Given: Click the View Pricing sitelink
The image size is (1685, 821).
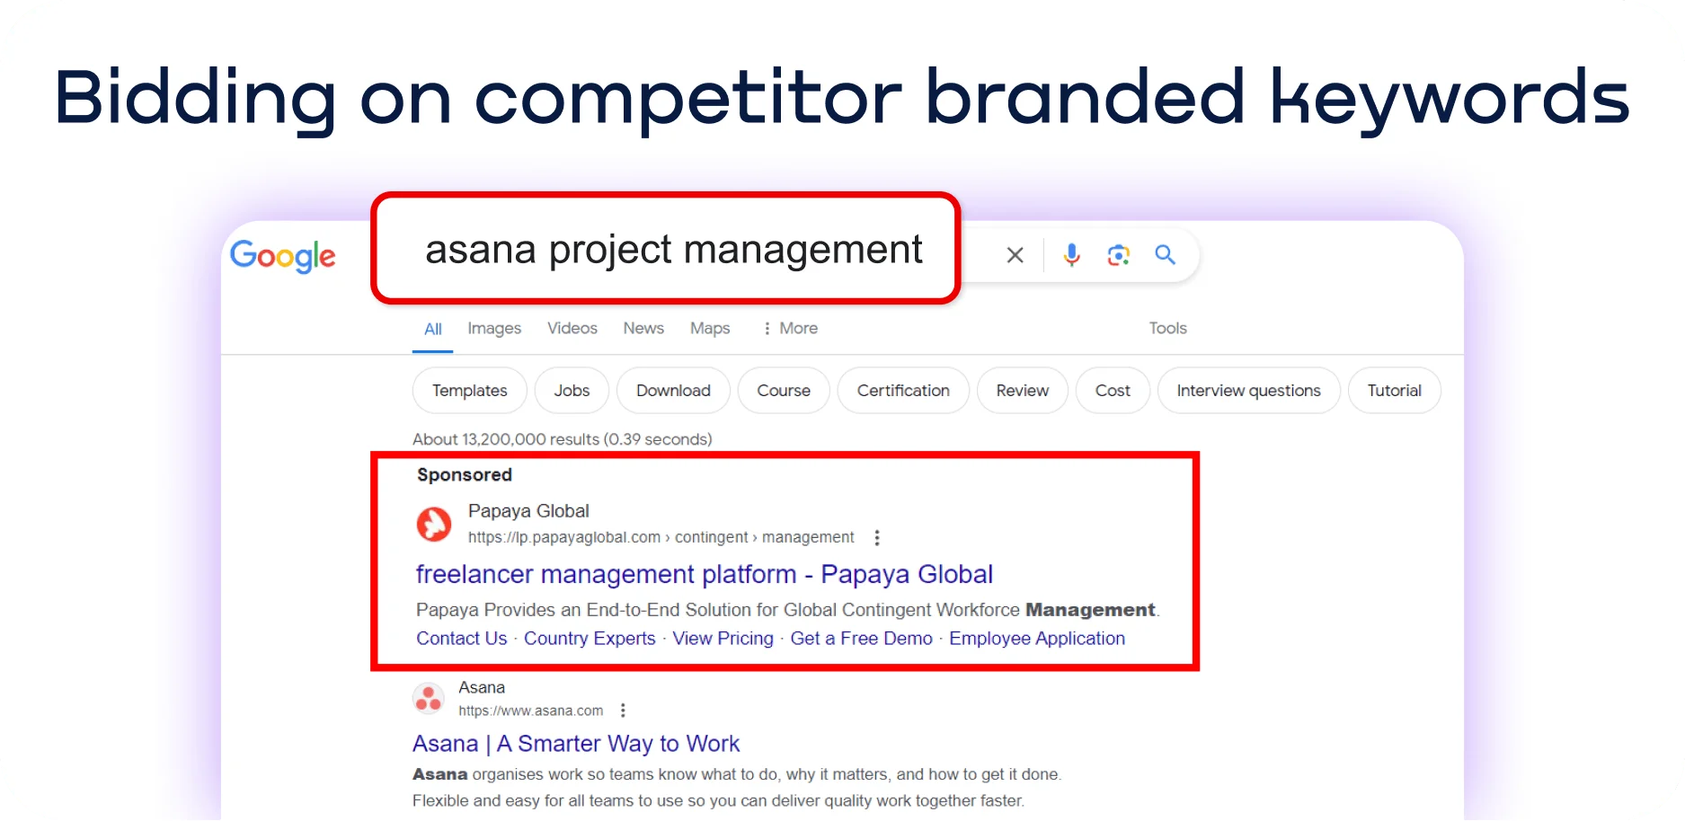Looking at the screenshot, I should pyautogui.click(x=723, y=638).
